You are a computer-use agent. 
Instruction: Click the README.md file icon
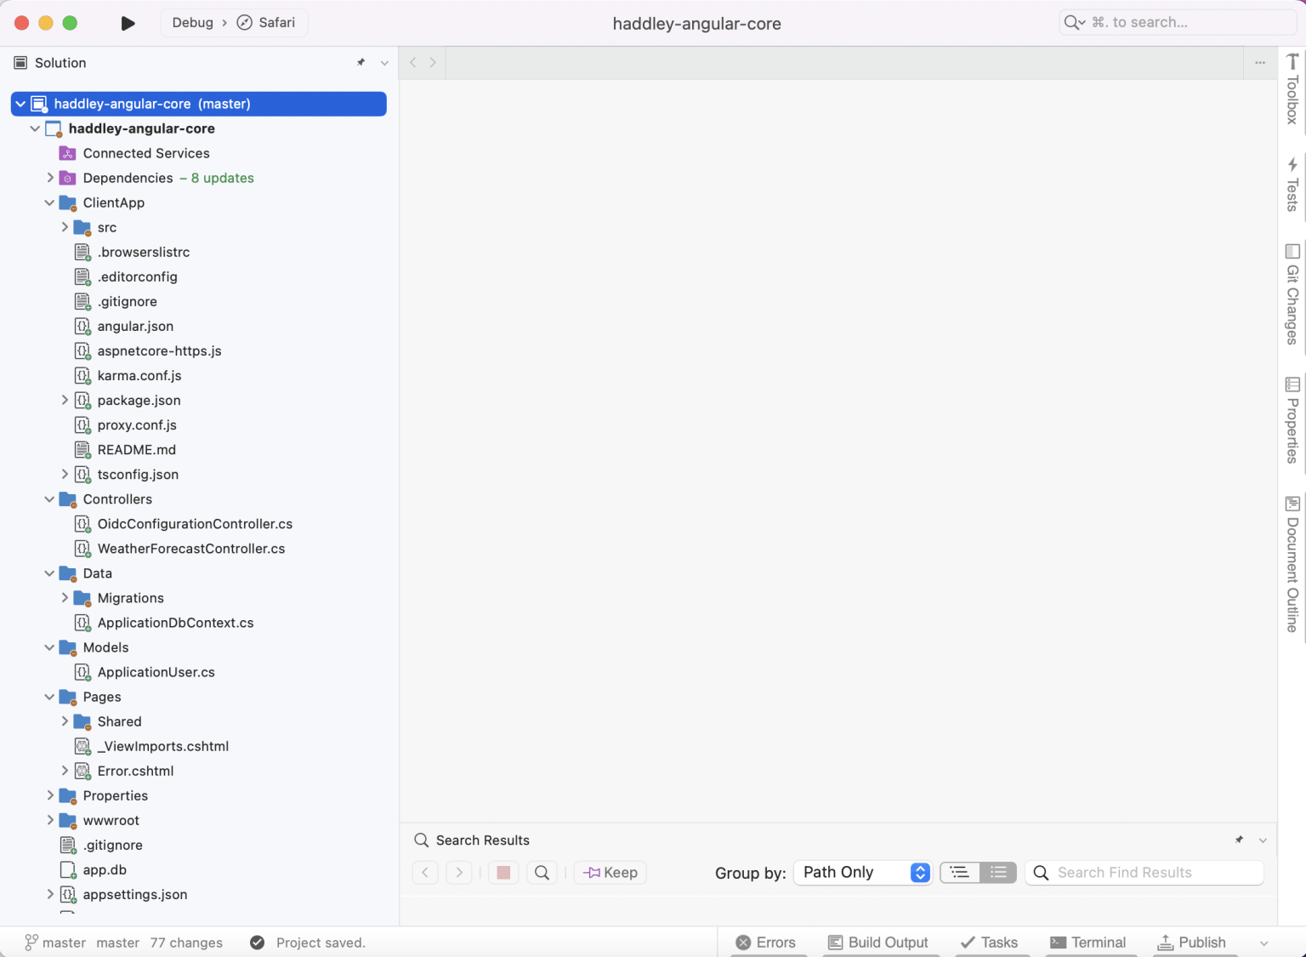[x=82, y=449]
